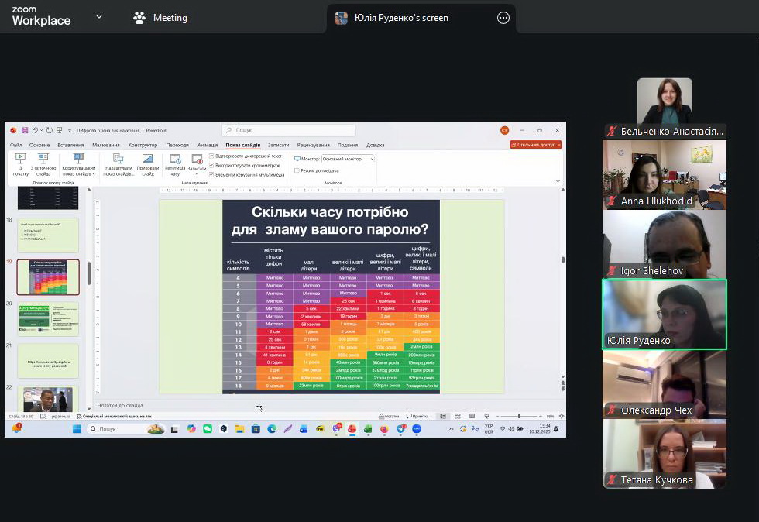Viewport: 759px width, 522px height.
Task: Click the Save icon in PowerPoint title bar
Action: tap(25, 130)
